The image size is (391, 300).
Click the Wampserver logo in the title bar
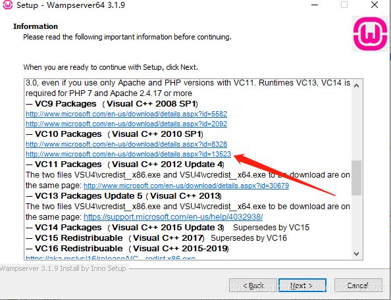click(x=7, y=5)
